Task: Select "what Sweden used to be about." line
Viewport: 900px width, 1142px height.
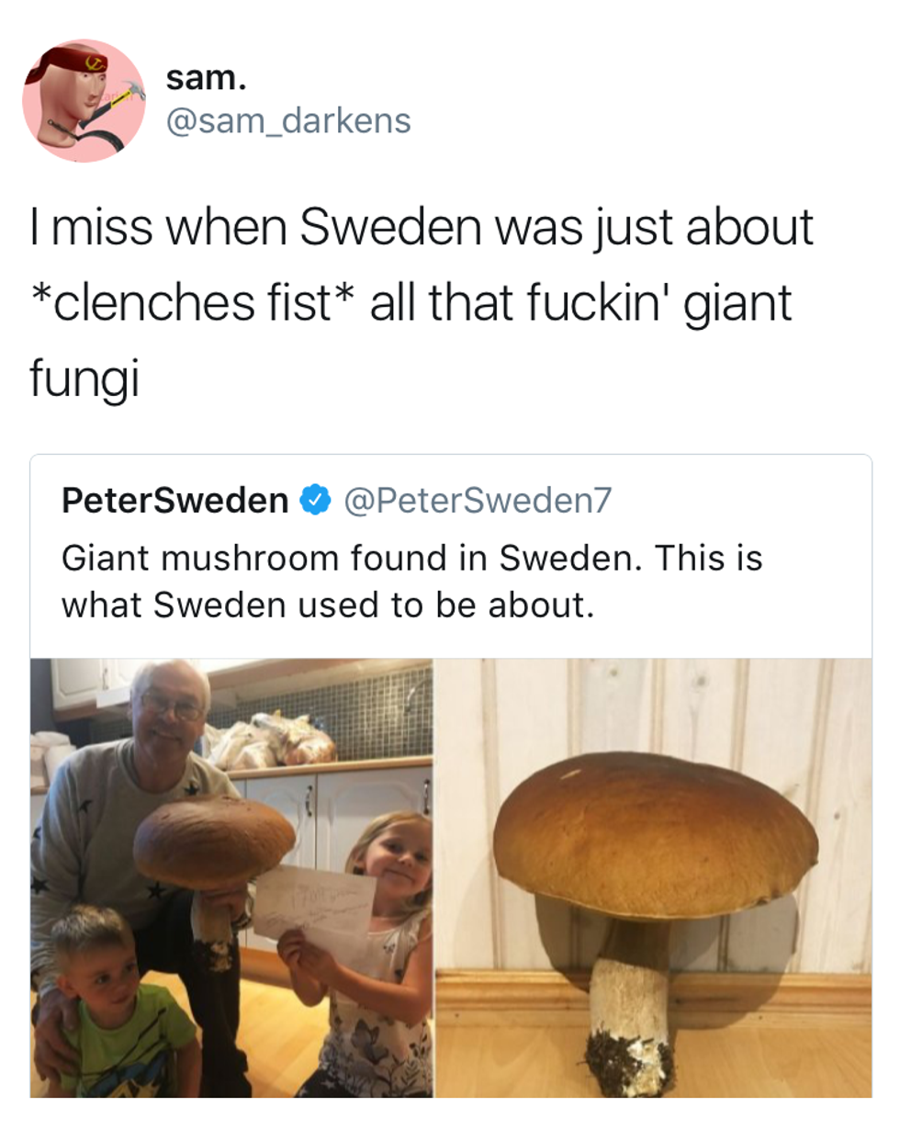Action: (328, 605)
